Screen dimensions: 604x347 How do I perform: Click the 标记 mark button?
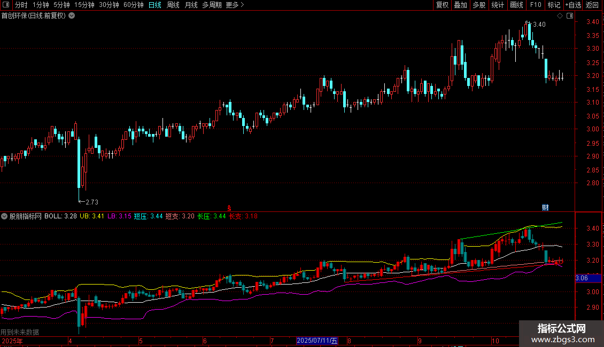pyautogui.click(x=554, y=5)
